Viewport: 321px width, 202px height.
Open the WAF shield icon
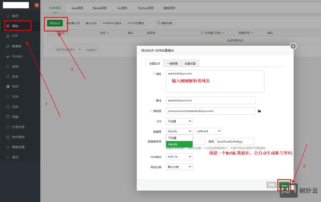[x=8, y=86]
